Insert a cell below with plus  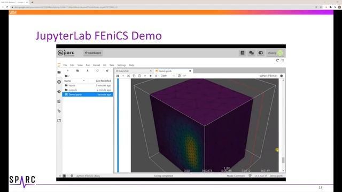pyautogui.click(x=123, y=76)
